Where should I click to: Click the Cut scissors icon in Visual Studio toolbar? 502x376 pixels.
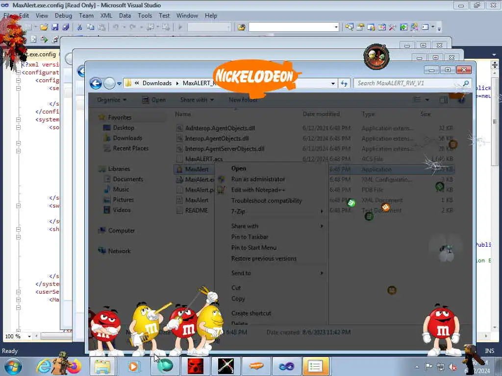click(x=79, y=27)
